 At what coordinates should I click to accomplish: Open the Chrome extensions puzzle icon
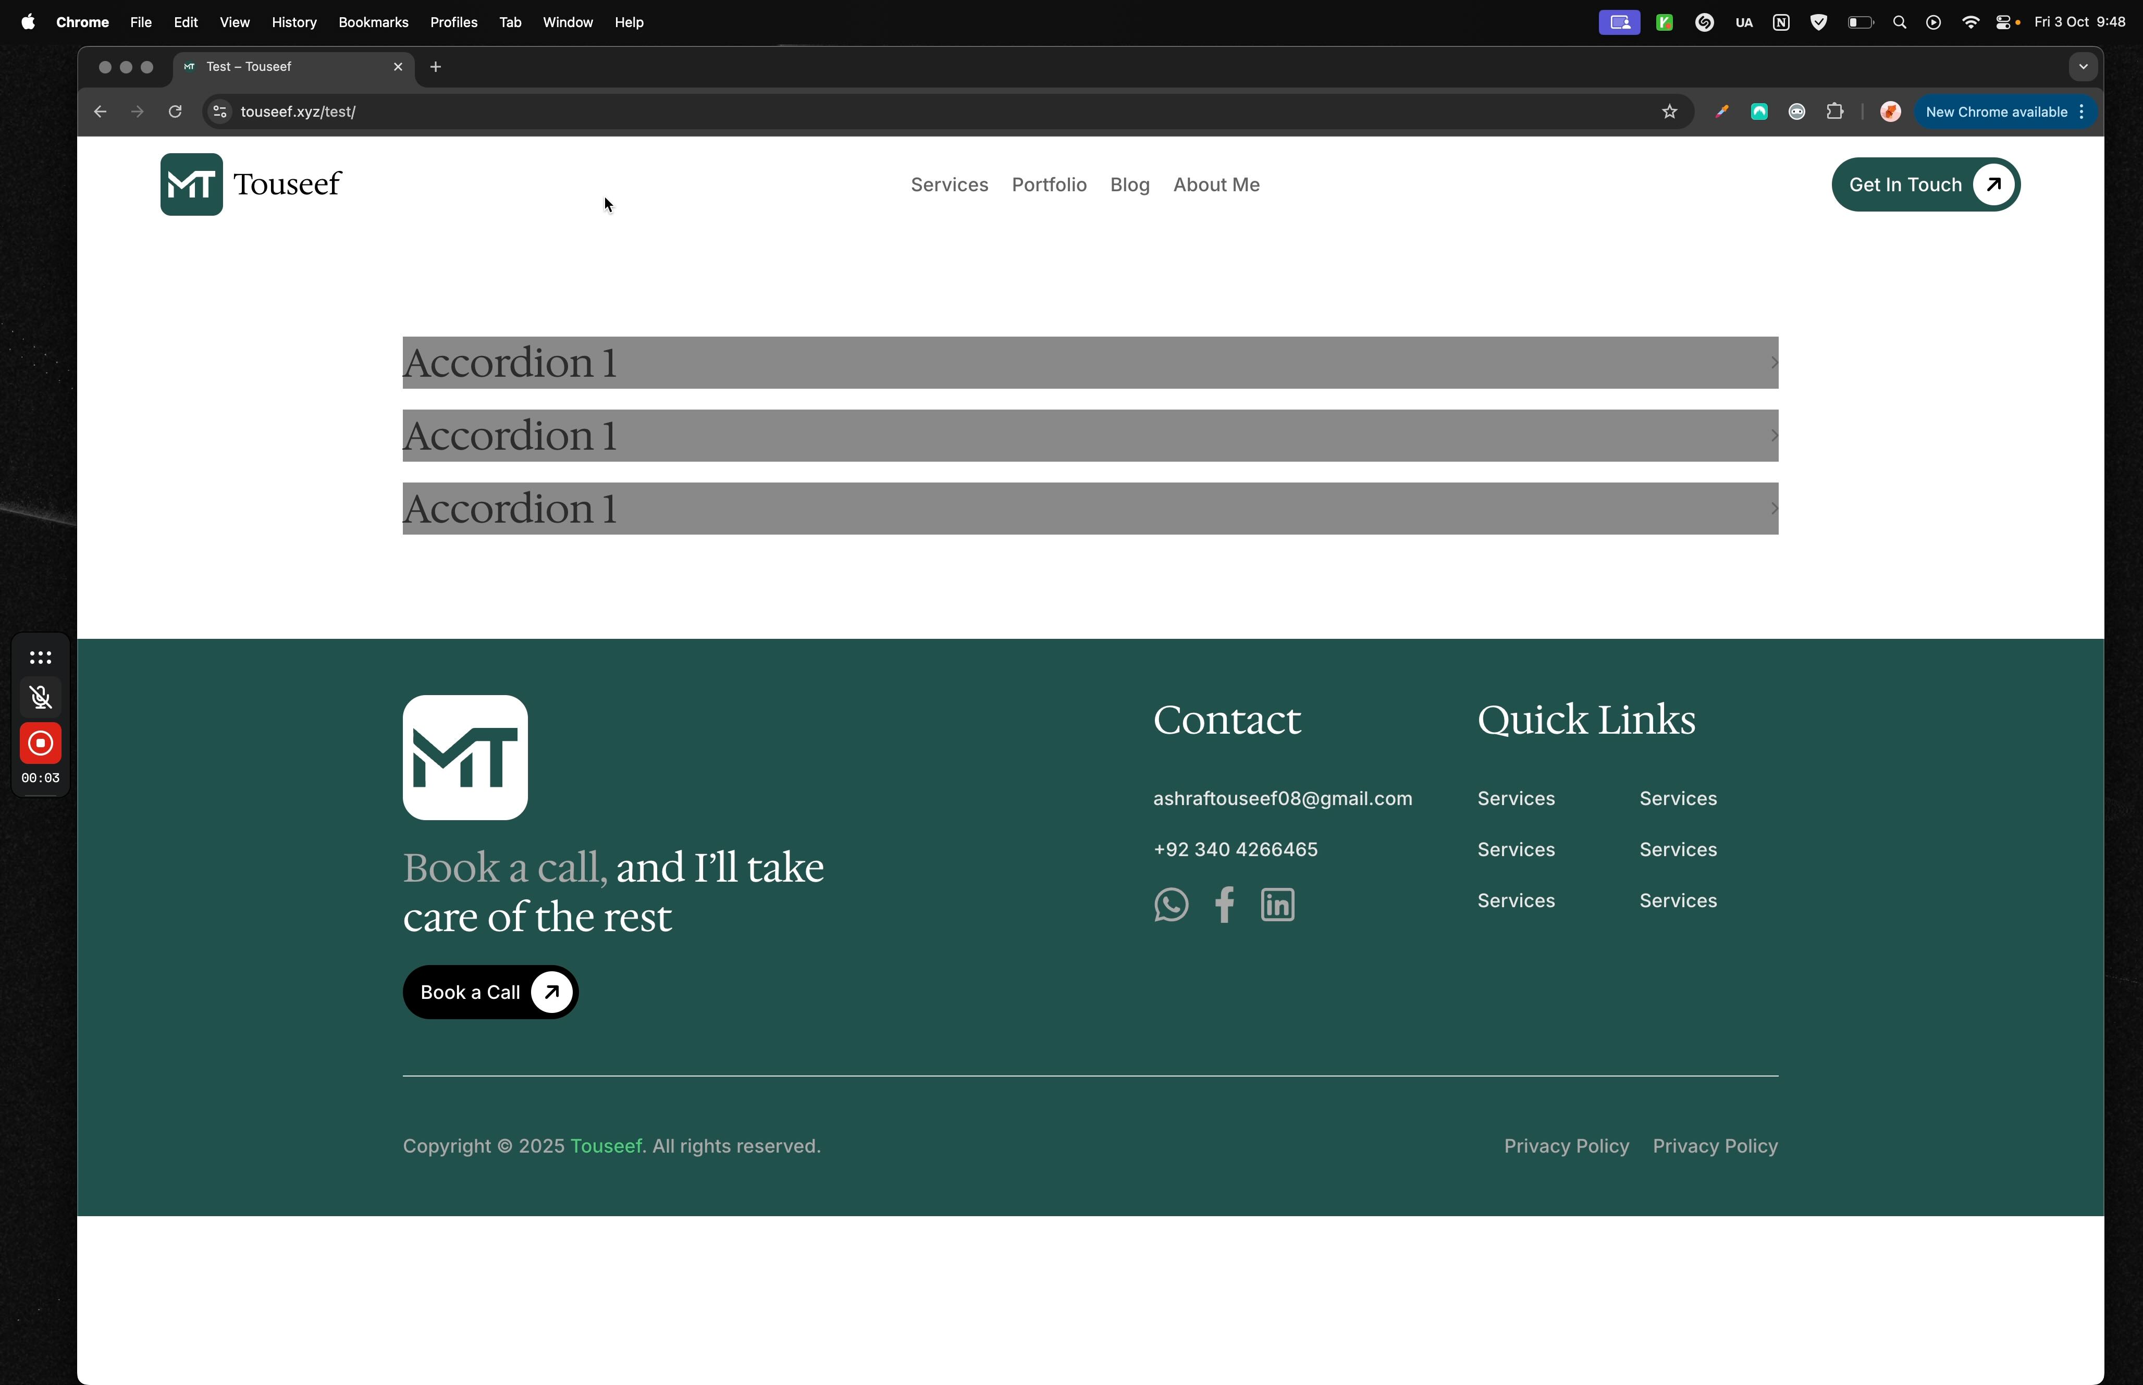pos(1834,112)
